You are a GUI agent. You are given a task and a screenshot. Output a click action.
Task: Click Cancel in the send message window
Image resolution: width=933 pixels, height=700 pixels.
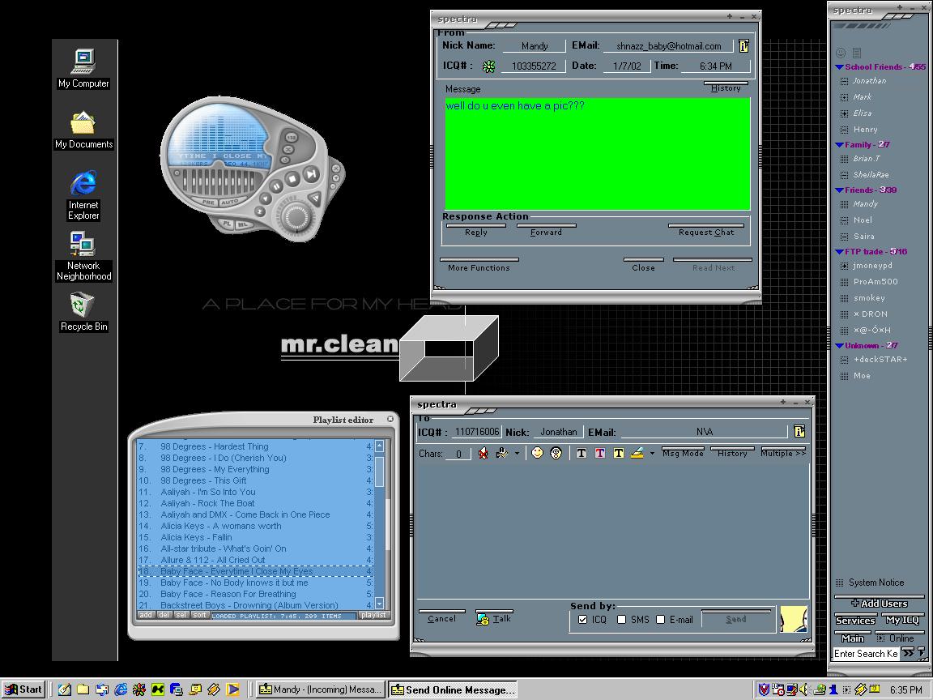pyautogui.click(x=441, y=618)
